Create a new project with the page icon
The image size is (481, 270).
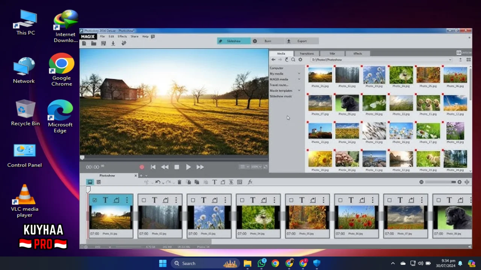pyautogui.click(x=84, y=43)
